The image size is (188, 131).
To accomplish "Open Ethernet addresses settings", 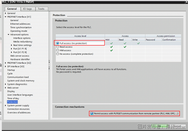I will tap(20, 24).
